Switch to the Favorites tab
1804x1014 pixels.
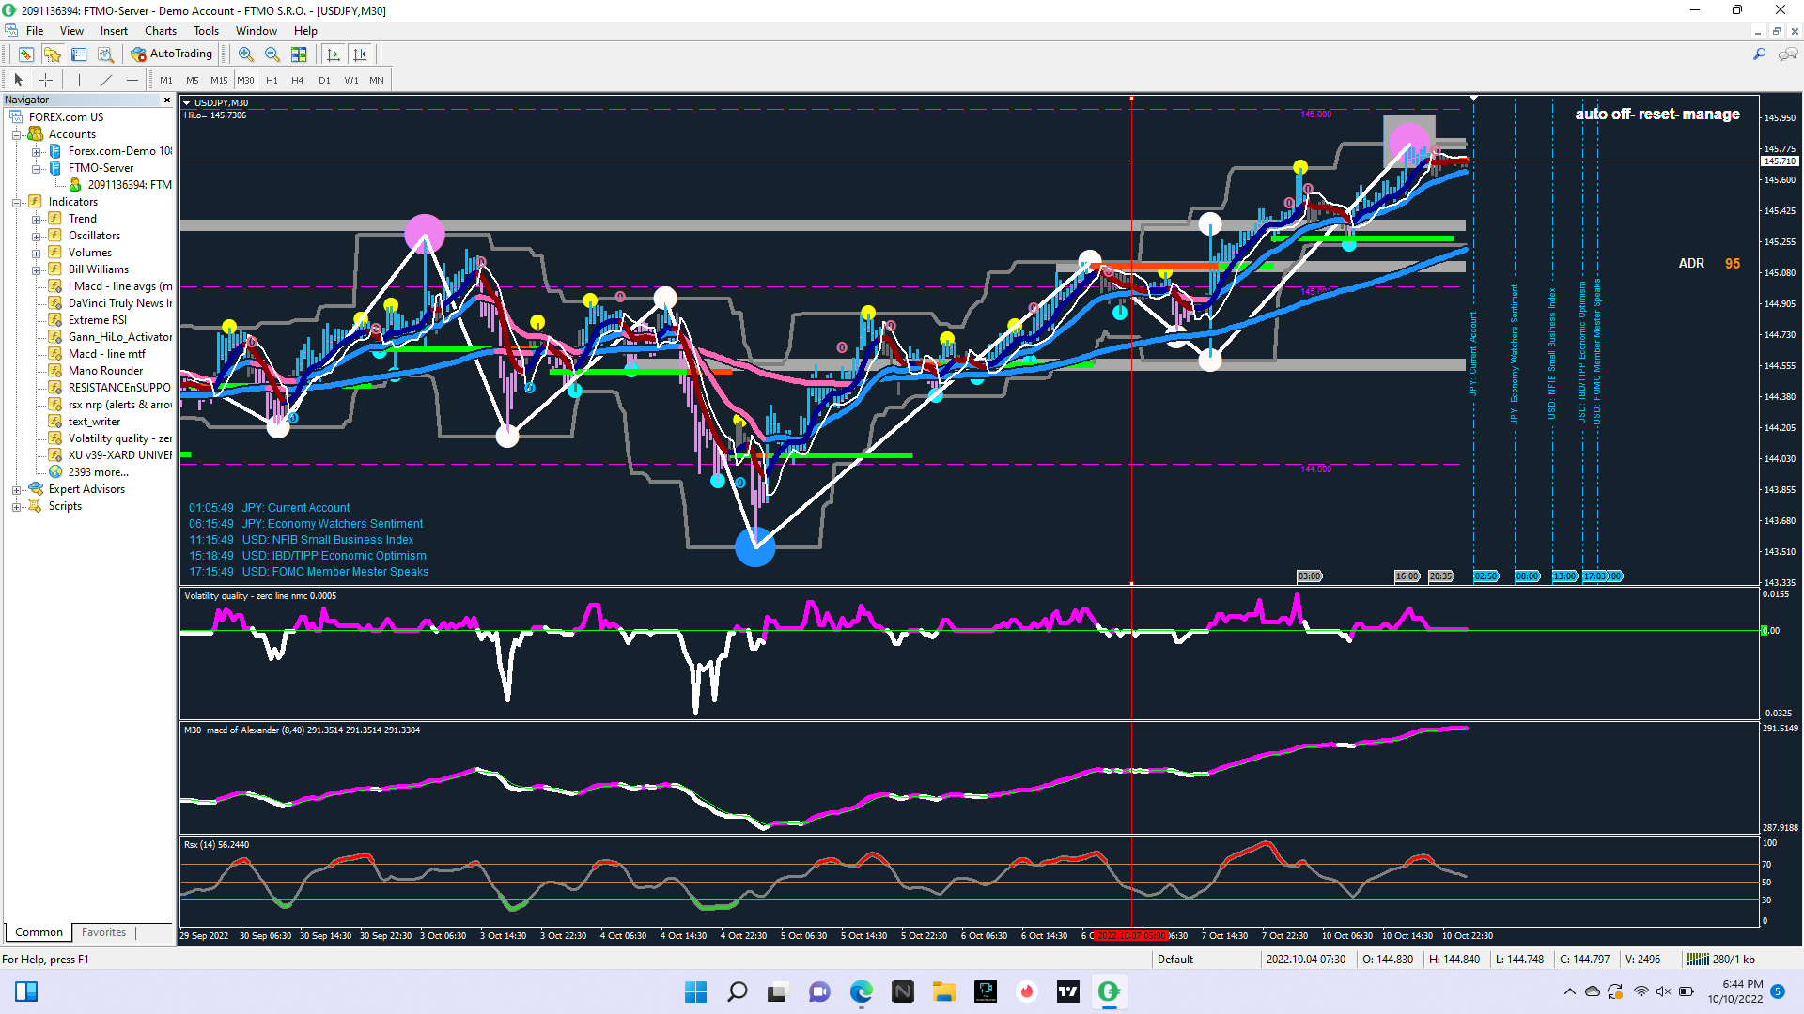(x=103, y=932)
